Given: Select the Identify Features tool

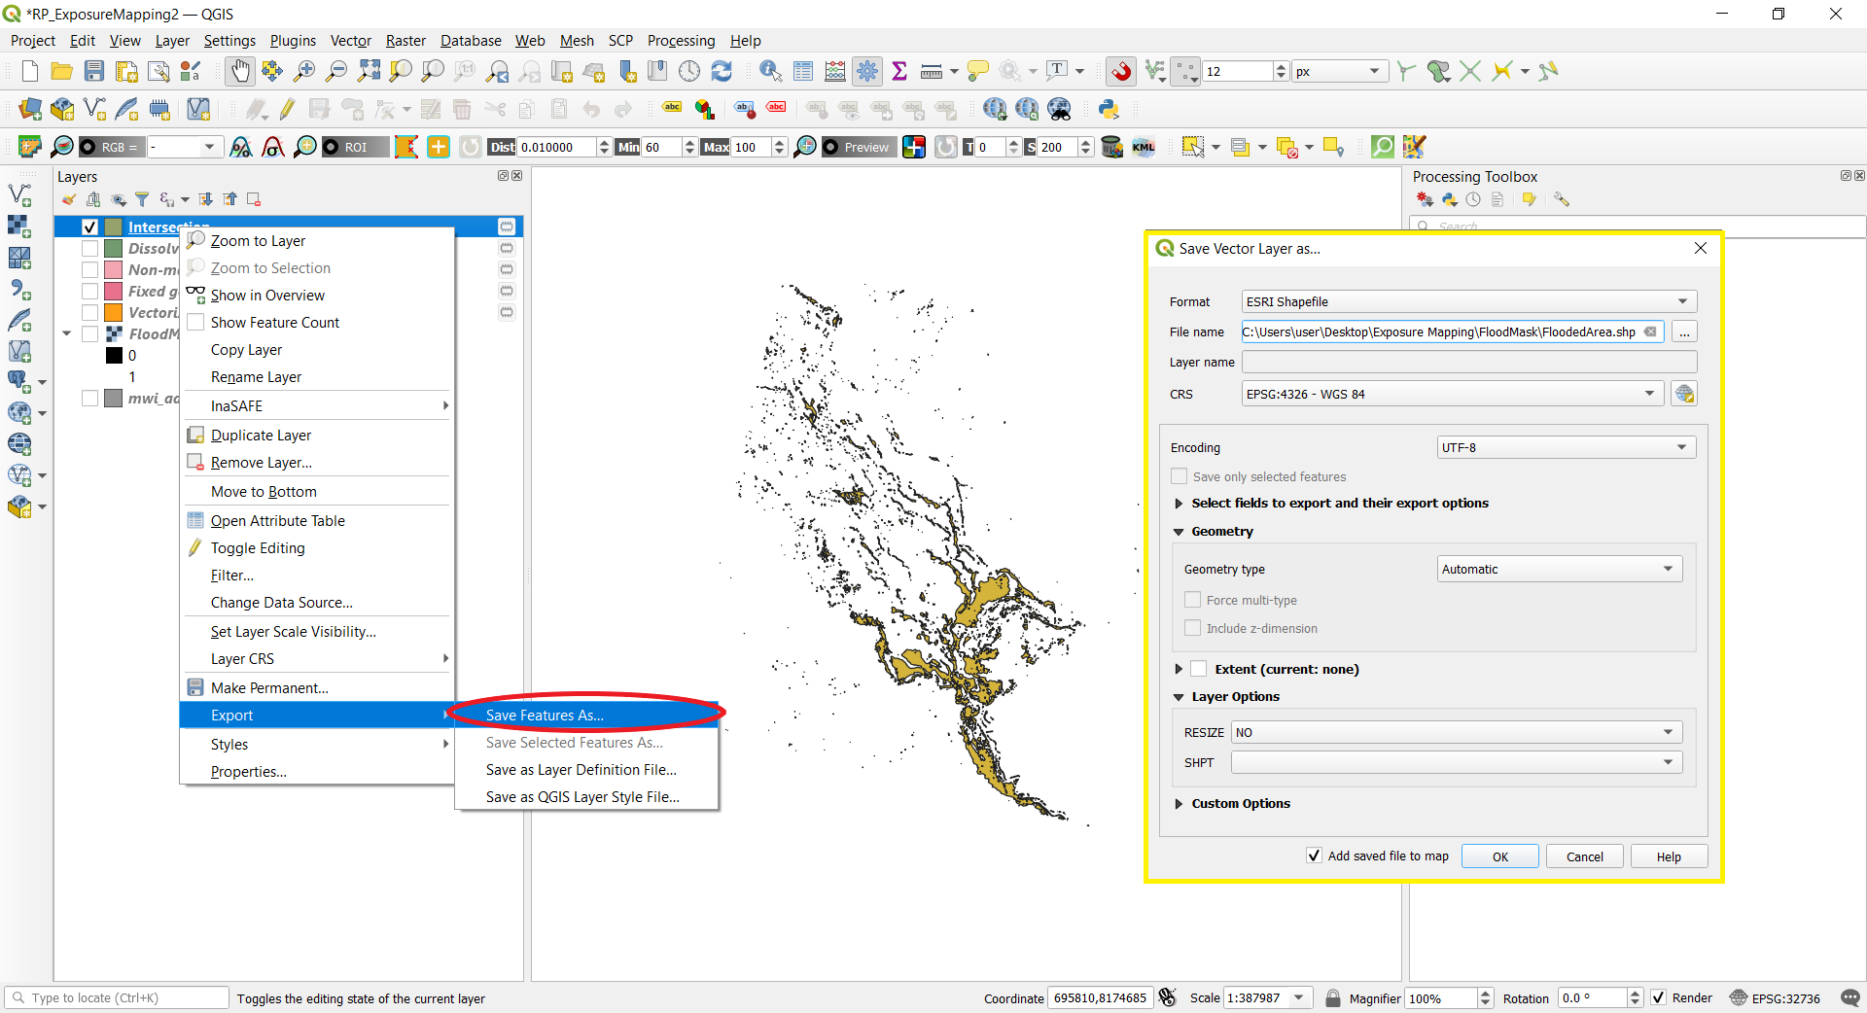Looking at the screenshot, I should [x=770, y=70].
